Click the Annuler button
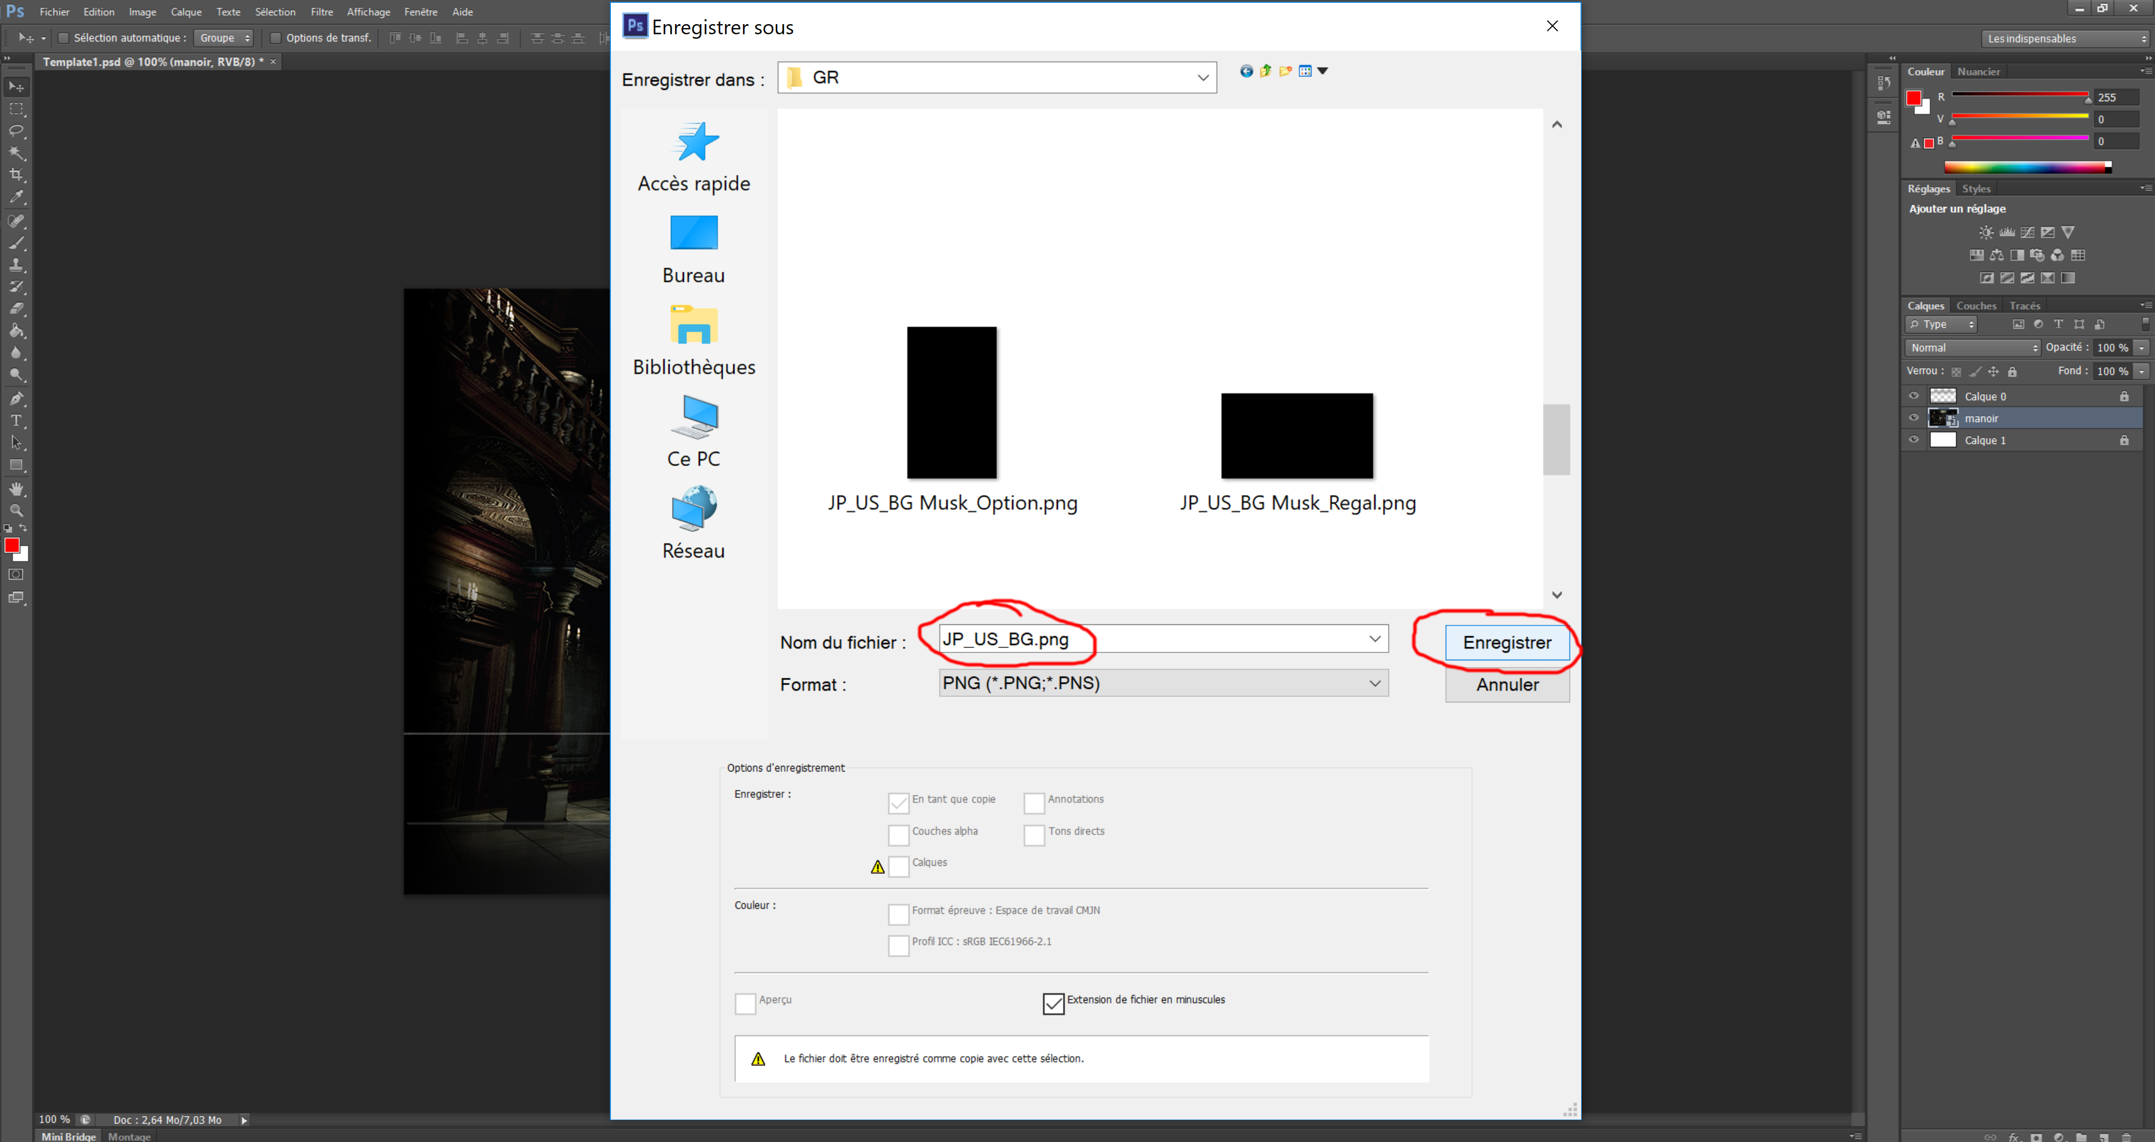 [x=1506, y=684]
